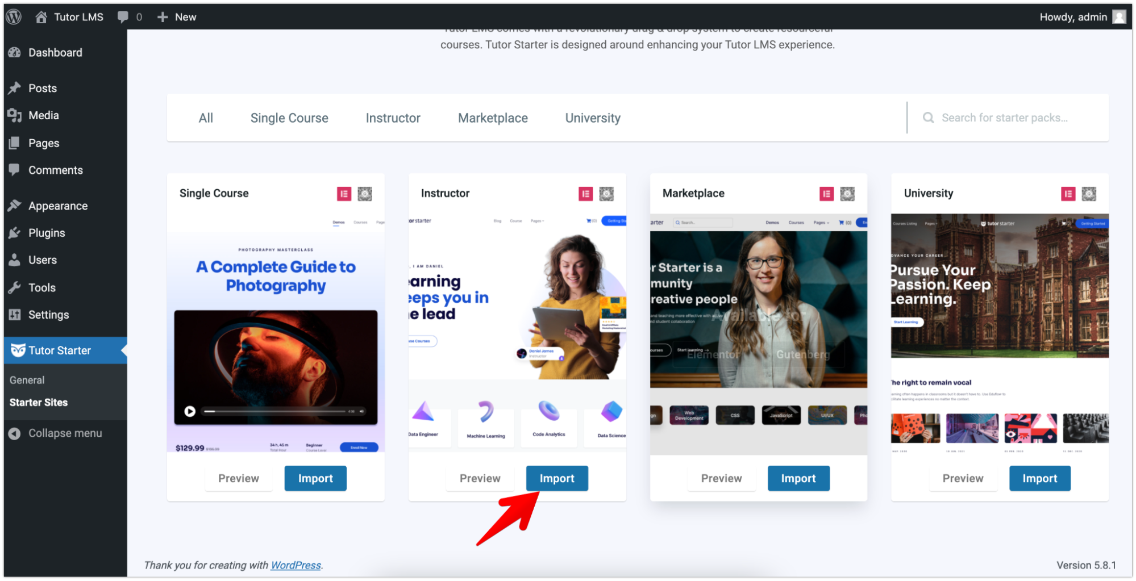Screen dimensions: 1136x581
Task: Import the Single Course starter site
Action: click(315, 478)
